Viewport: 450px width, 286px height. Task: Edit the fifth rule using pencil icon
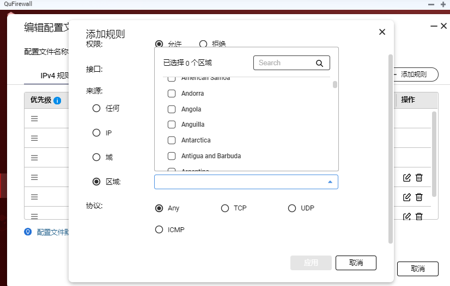tap(406, 197)
